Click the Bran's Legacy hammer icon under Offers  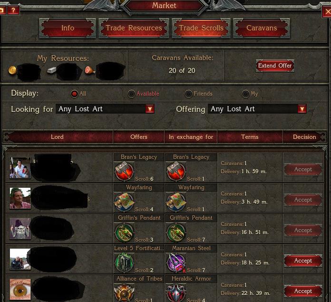(x=124, y=172)
